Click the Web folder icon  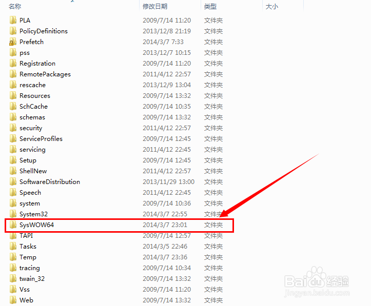(x=13, y=300)
